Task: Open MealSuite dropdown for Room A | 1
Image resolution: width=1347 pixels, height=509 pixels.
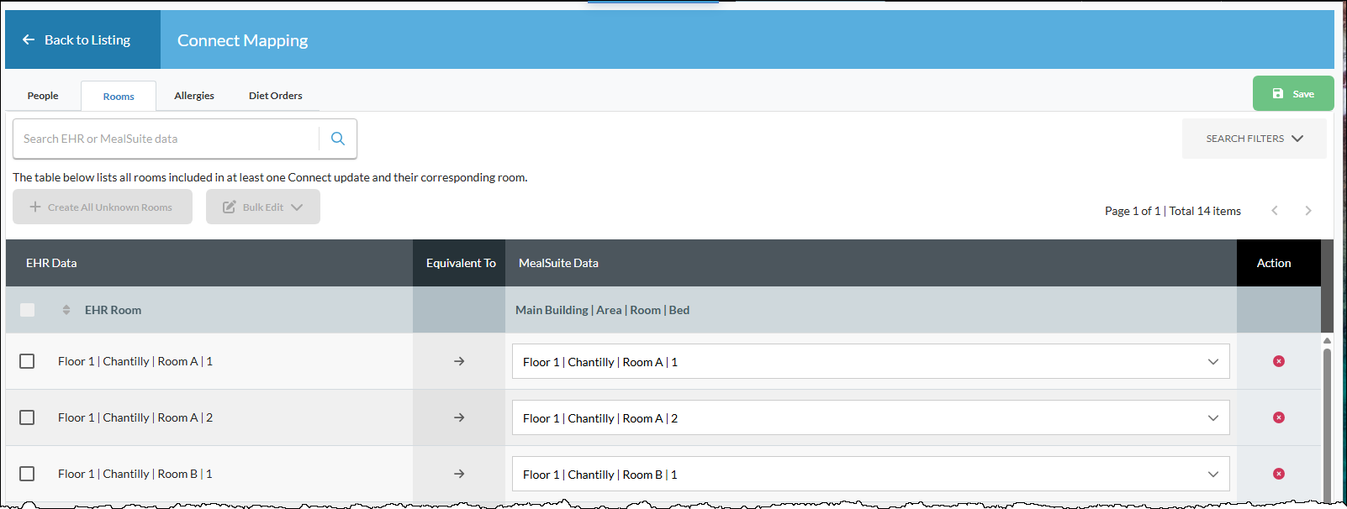Action: tap(870, 362)
